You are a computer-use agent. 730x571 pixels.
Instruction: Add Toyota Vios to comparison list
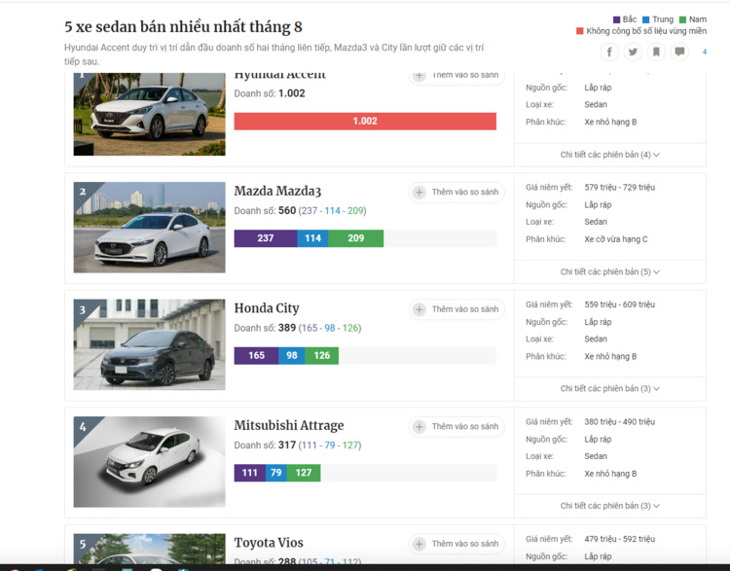click(x=456, y=544)
